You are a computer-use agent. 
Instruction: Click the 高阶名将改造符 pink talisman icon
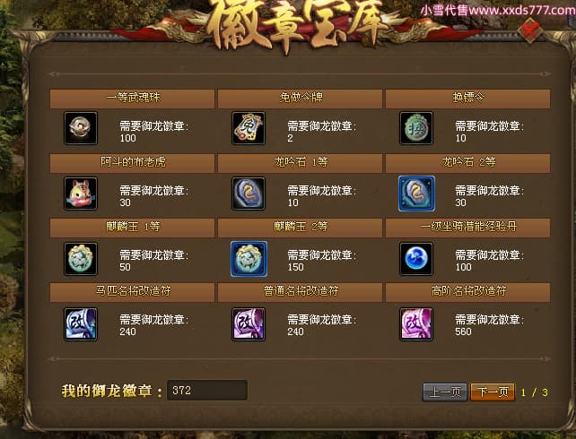(x=416, y=324)
